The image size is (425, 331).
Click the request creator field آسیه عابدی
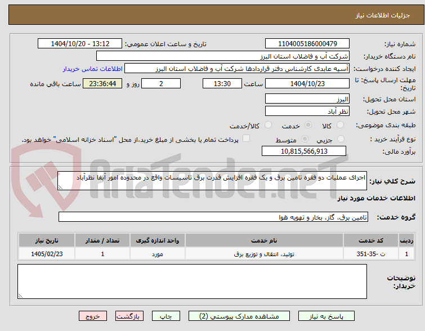pyautogui.click(x=237, y=69)
